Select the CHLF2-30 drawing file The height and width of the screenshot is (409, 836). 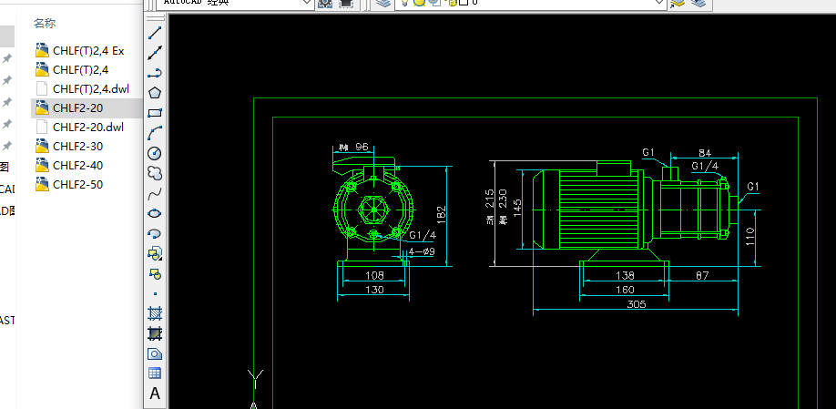[x=77, y=146]
